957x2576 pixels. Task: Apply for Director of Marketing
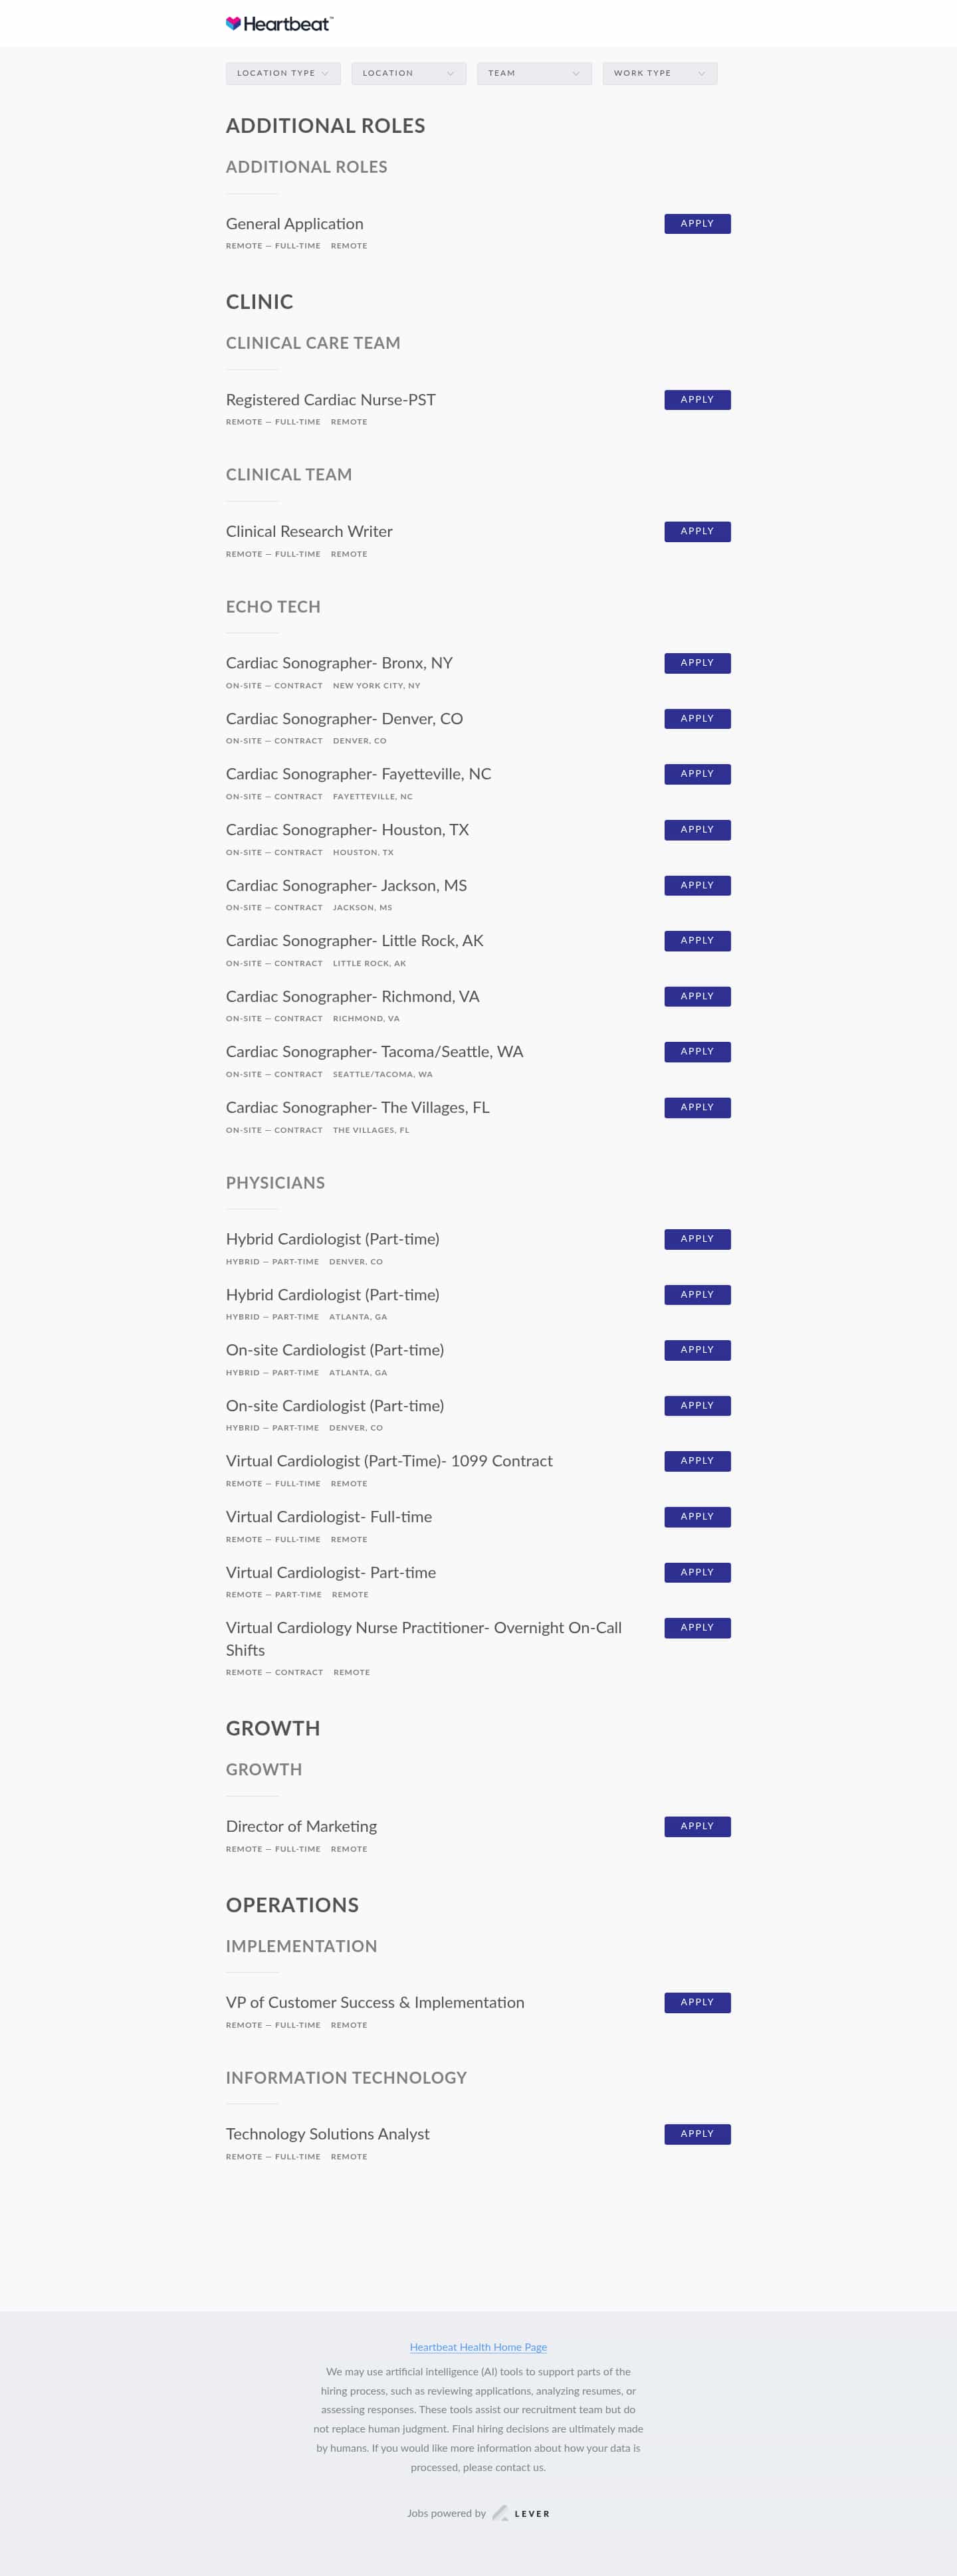696,1826
